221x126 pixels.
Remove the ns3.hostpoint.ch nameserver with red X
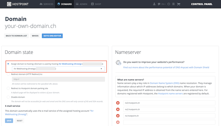(x=118, y=103)
